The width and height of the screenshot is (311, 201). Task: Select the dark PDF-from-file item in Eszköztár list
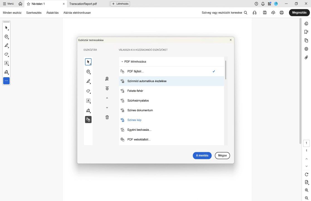click(88, 120)
